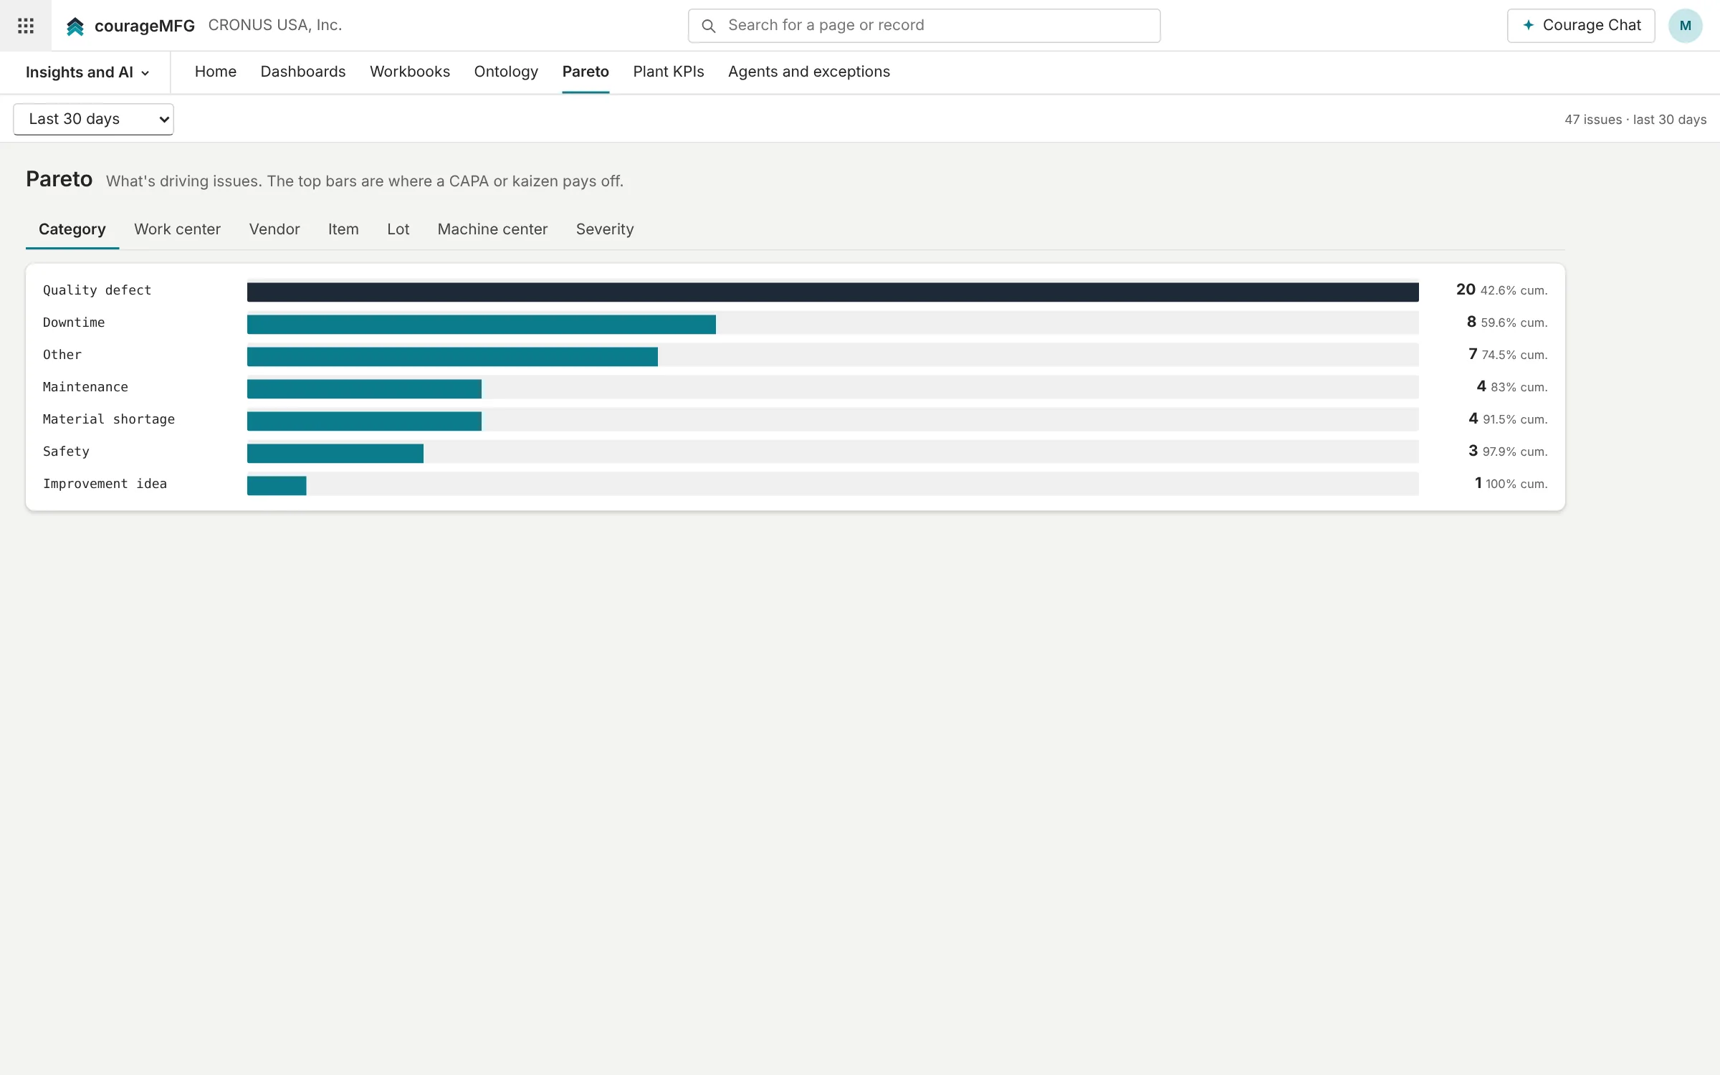Switch to the Vendor tab
This screenshot has height=1075, width=1720.
click(274, 229)
